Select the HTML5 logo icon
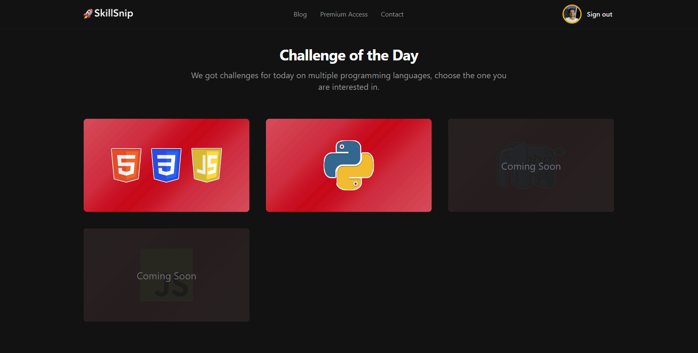 (126, 165)
